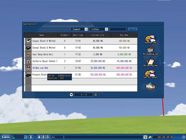Click the auction search text field

pyautogui.click(x=118, y=29)
